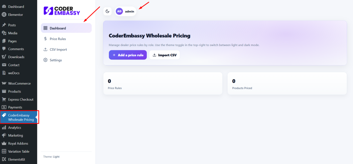Image resolution: width=353 pixels, height=164 pixels.
Task: Click the Posts pushpin icon
Action: coord(4,25)
